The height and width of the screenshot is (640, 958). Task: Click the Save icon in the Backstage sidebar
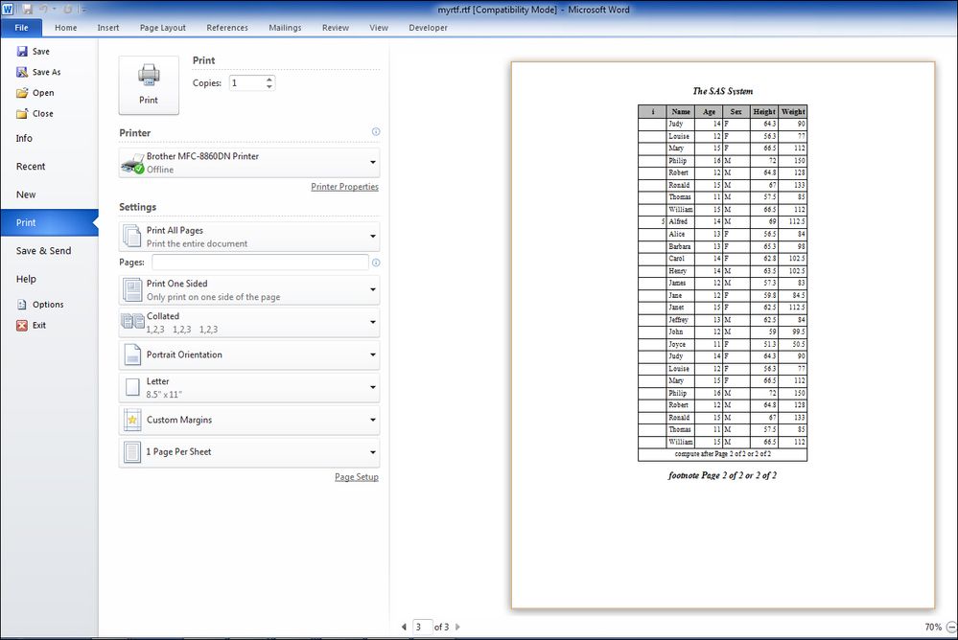[x=22, y=52]
